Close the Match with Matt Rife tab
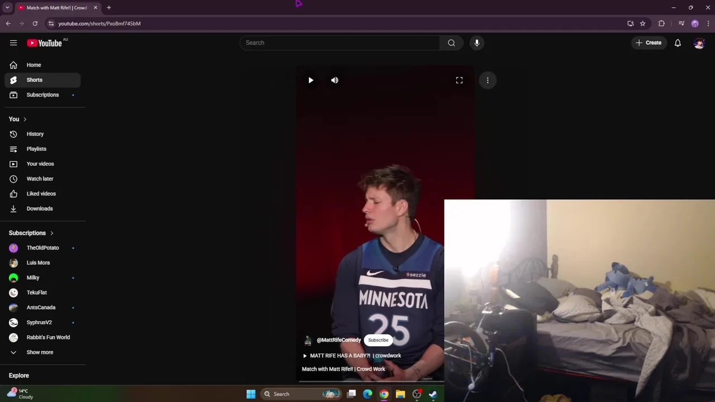Viewport: 715px width, 402px height. (96, 8)
